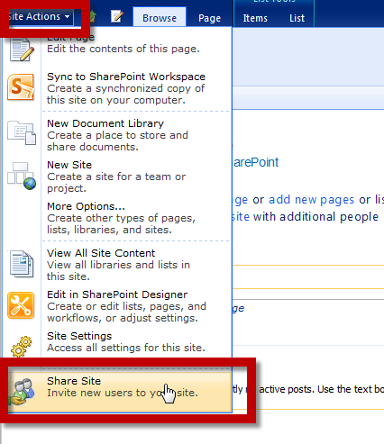Click the navigate up icon beside Site Actions

pos(93,16)
